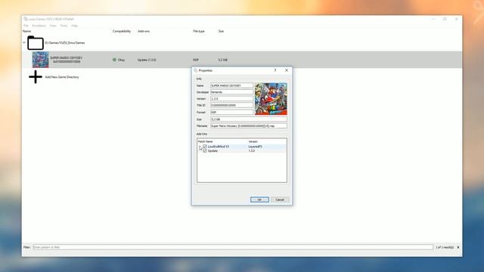The height and width of the screenshot is (272, 484).
Task: Click the game size cell in list
Action: pyautogui.click(x=223, y=60)
